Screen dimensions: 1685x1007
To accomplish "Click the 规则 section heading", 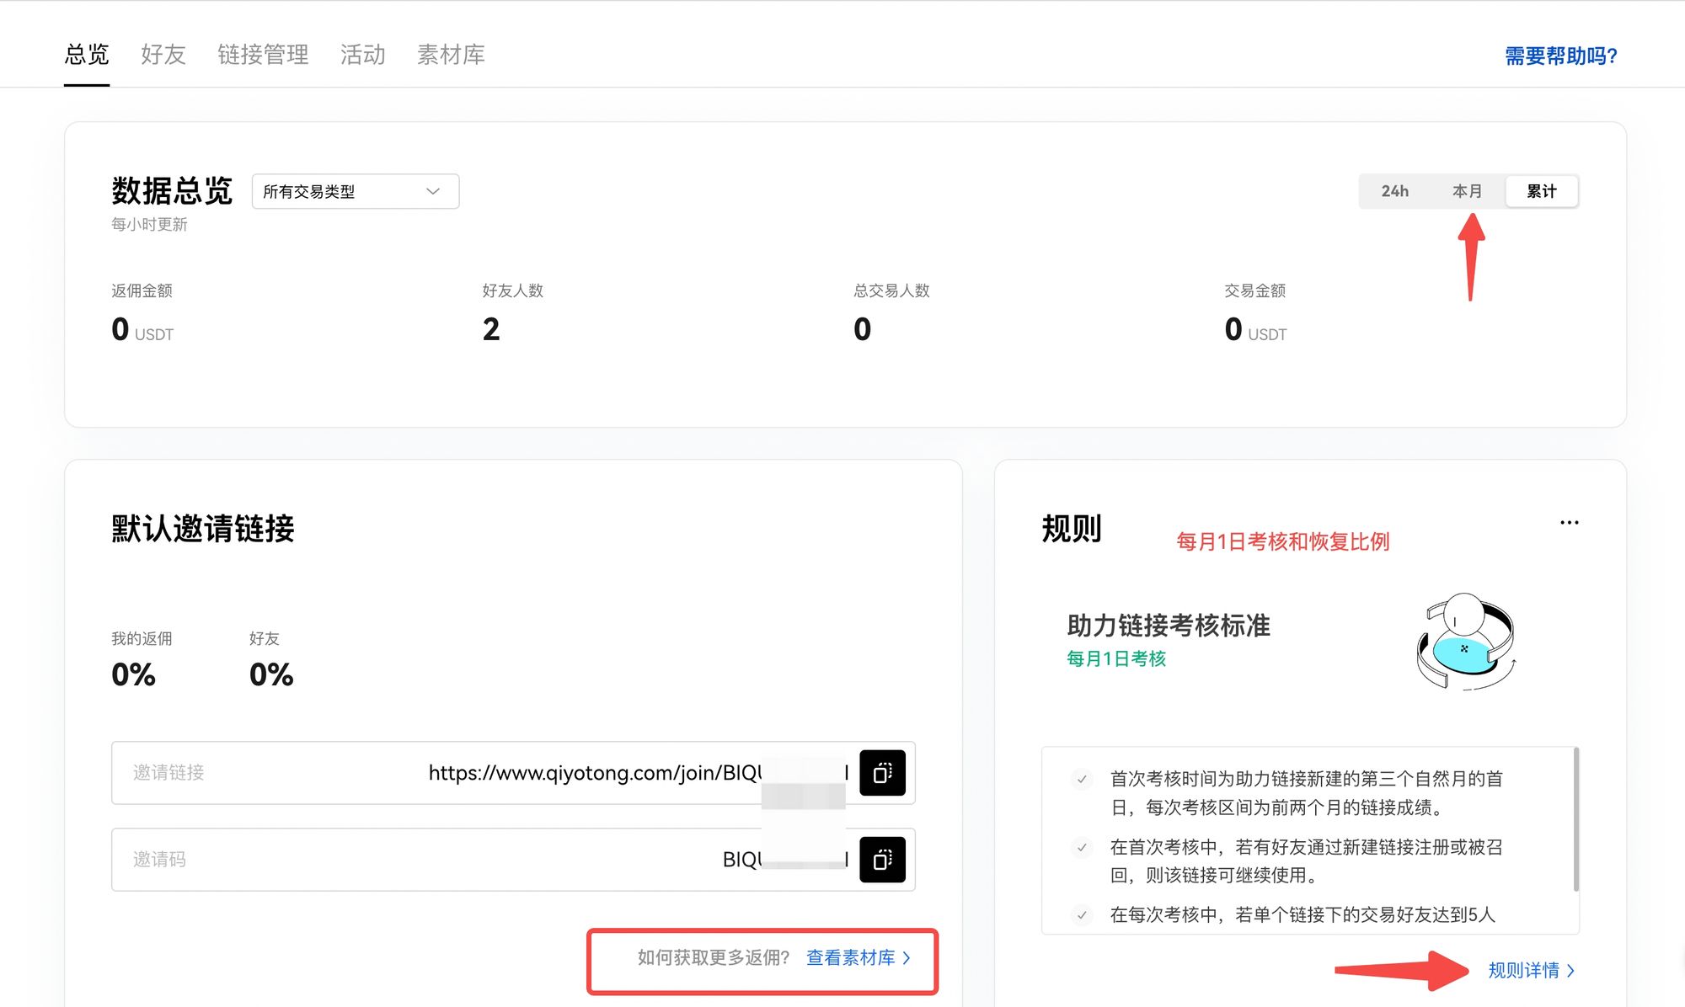I will tap(1072, 529).
